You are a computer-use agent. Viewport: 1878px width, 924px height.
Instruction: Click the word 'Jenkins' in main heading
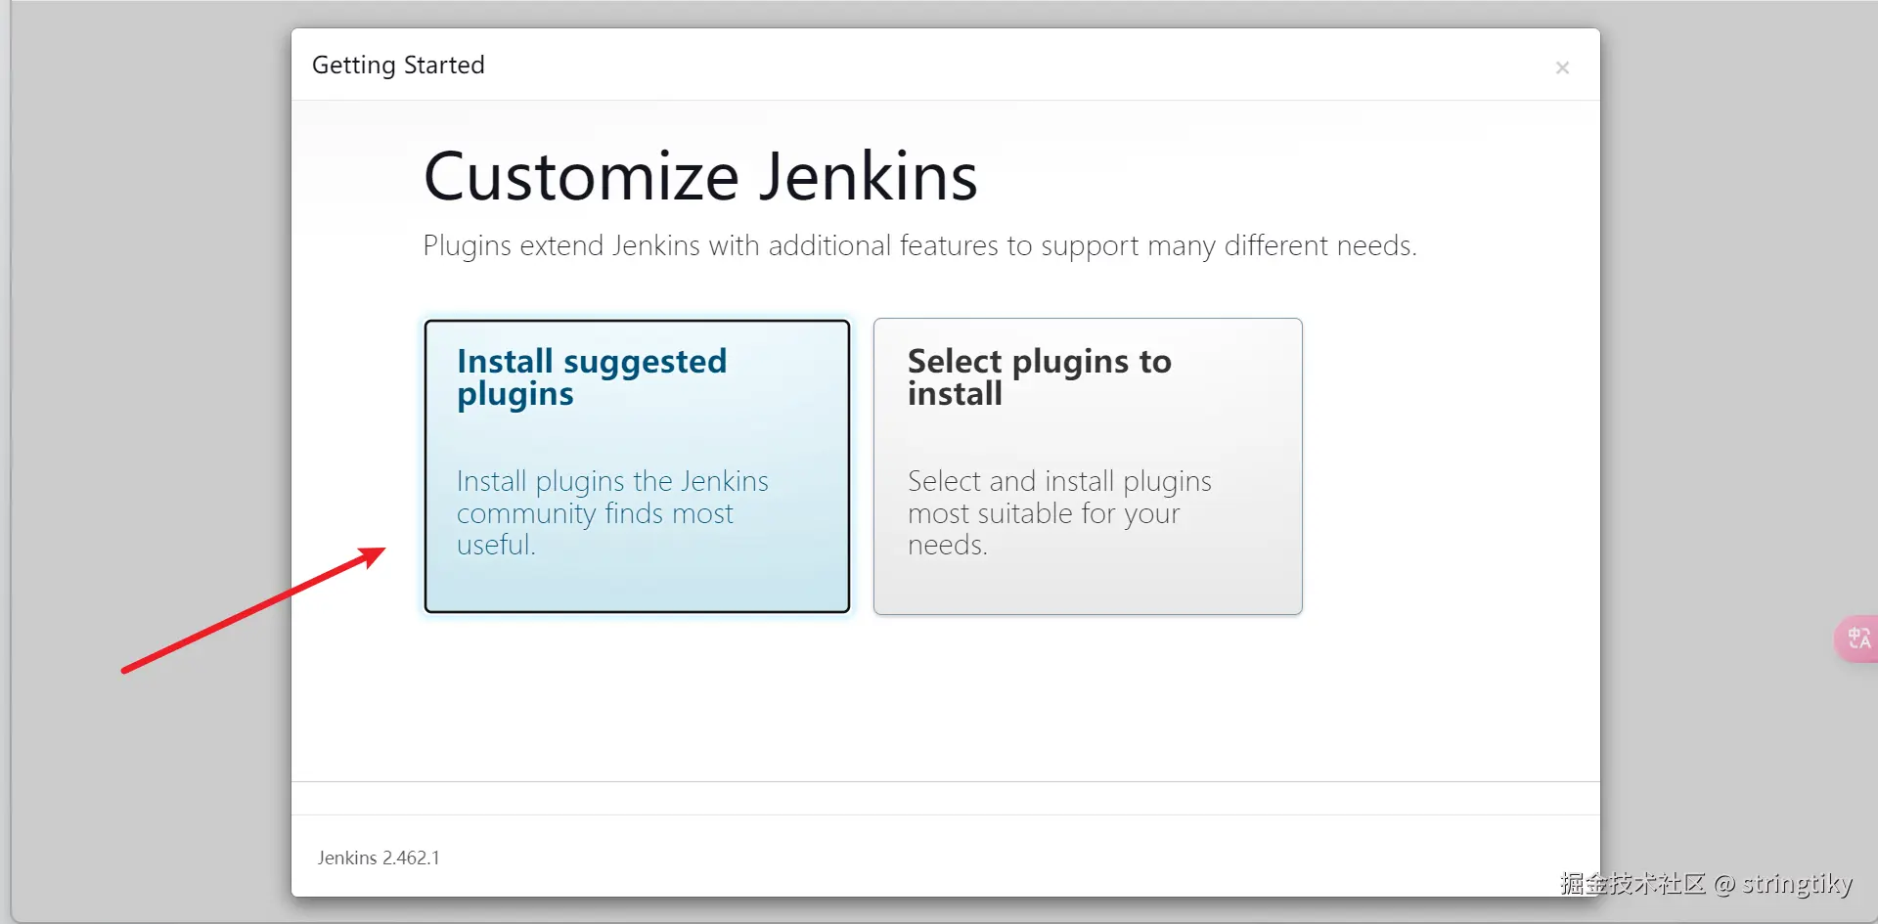pos(869,177)
